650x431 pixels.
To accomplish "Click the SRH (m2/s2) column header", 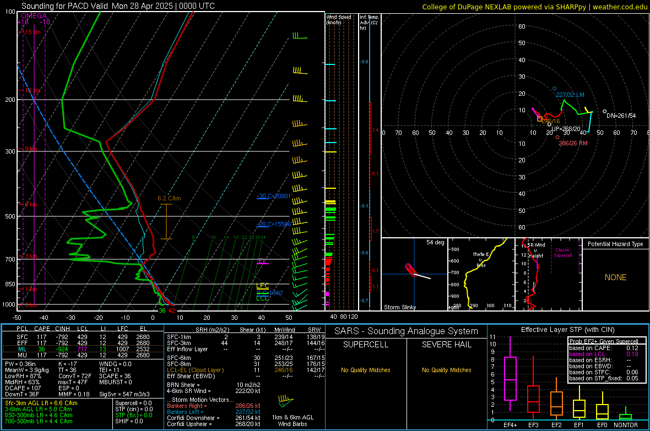I will pyautogui.click(x=212, y=330).
